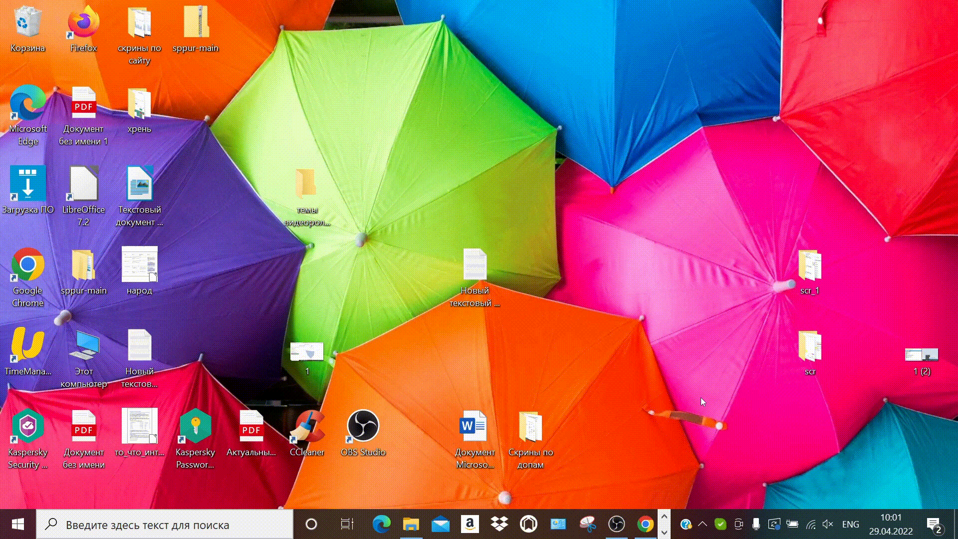Select the Текстовый документ file icon
958x539 pixels.
tap(139, 197)
